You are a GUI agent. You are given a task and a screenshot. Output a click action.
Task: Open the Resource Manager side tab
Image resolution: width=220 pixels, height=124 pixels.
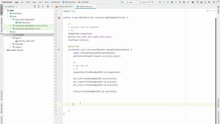point(1,26)
